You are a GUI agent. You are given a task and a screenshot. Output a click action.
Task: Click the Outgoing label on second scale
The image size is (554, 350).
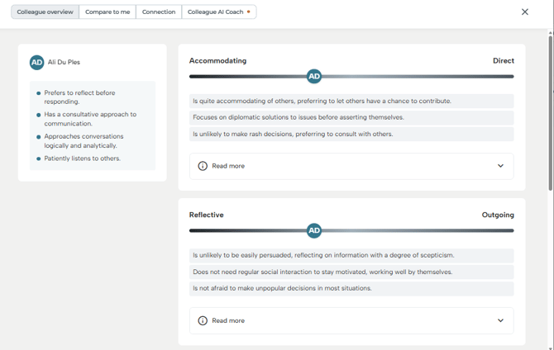coord(498,215)
